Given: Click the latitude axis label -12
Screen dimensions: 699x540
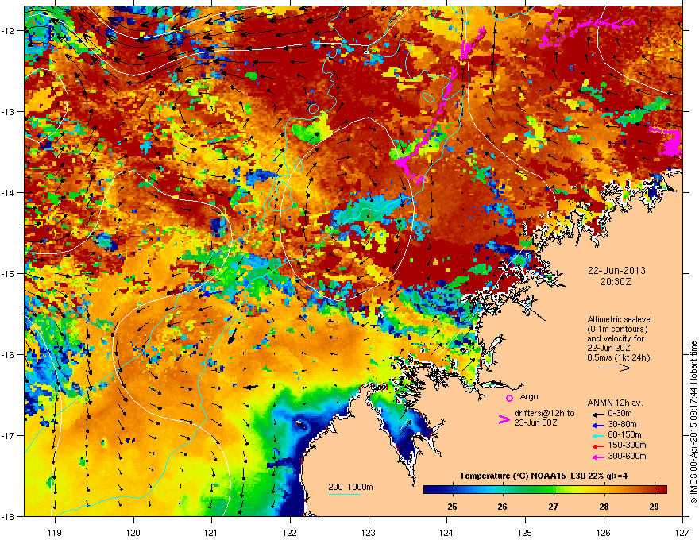Looking at the screenshot, I should click(x=9, y=31).
